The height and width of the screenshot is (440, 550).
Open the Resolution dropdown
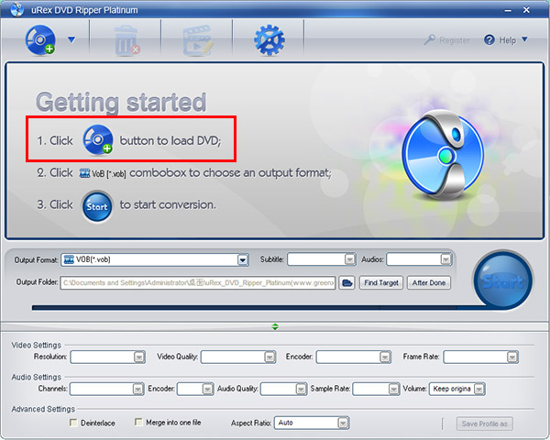[107, 357]
